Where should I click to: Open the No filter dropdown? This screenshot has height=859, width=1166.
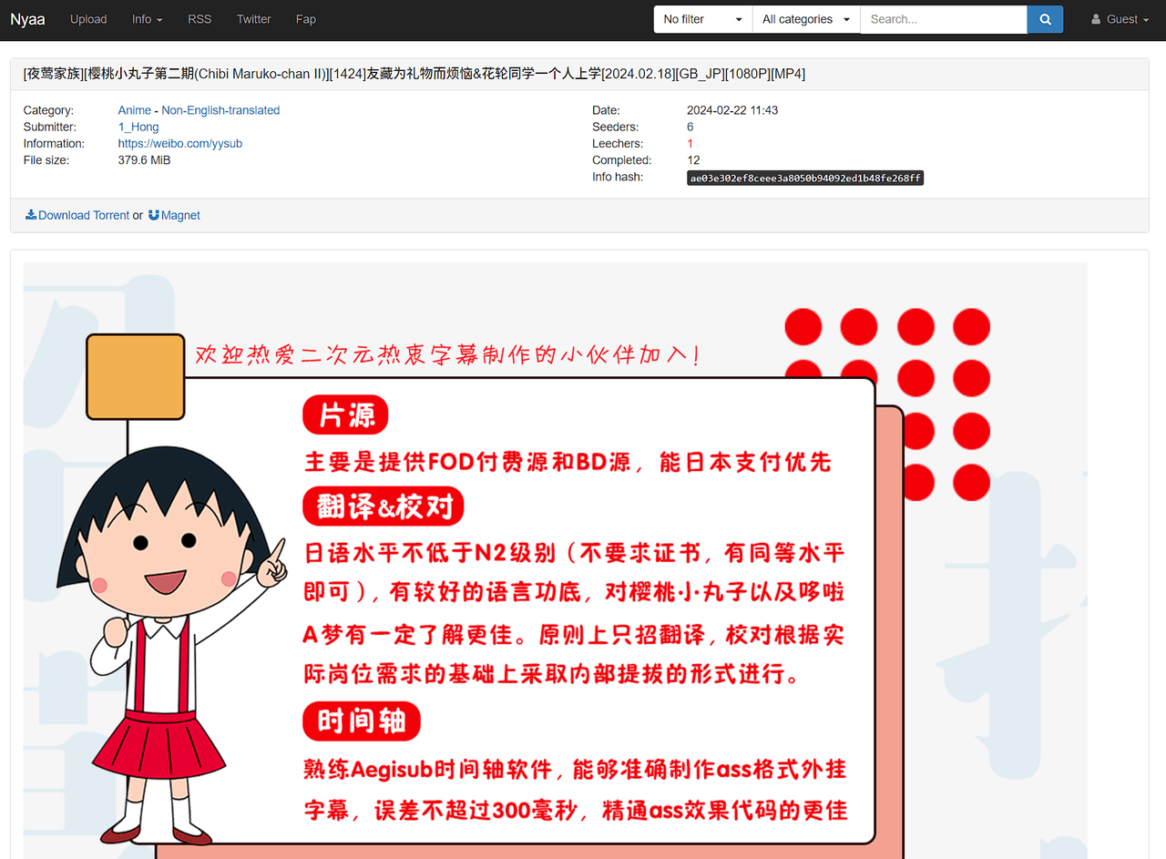702,19
